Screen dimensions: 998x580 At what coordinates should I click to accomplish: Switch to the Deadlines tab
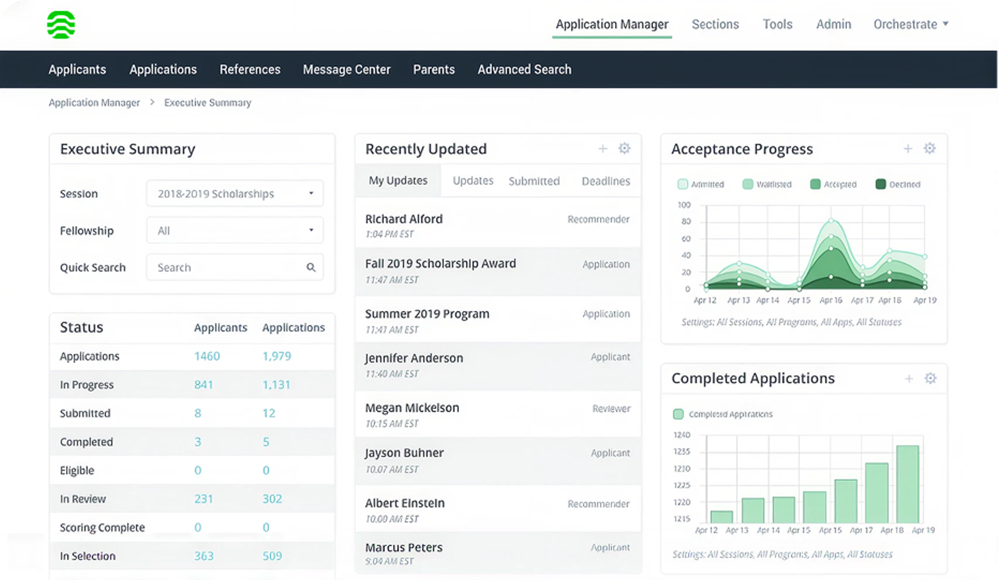(606, 181)
